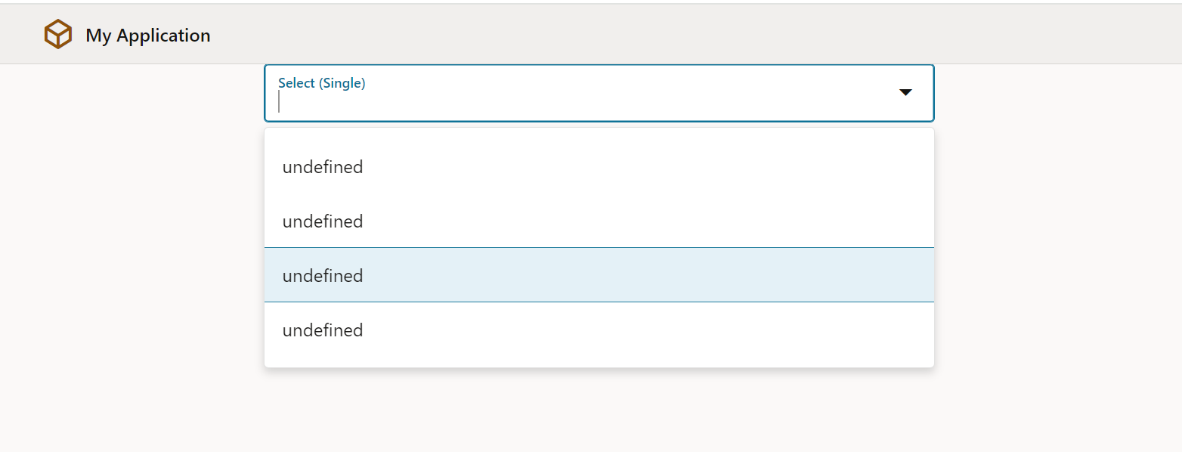1182x452 pixels.
Task: Click the Select (Single) field label
Action: (321, 82)
